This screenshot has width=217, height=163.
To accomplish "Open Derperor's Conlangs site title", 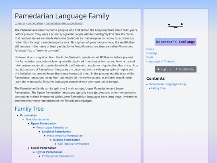I will click(176, 42).
